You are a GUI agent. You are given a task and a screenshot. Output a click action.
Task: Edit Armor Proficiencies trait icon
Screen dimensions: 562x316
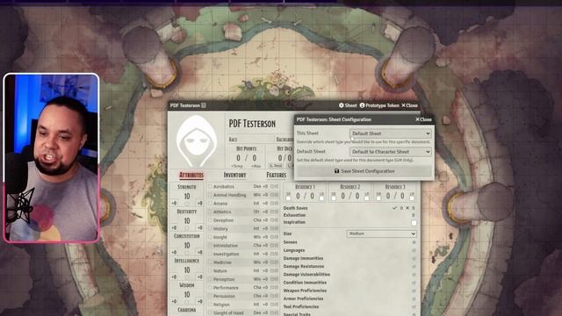(414, 298)
